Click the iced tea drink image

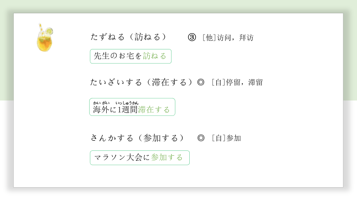point(45,38)
